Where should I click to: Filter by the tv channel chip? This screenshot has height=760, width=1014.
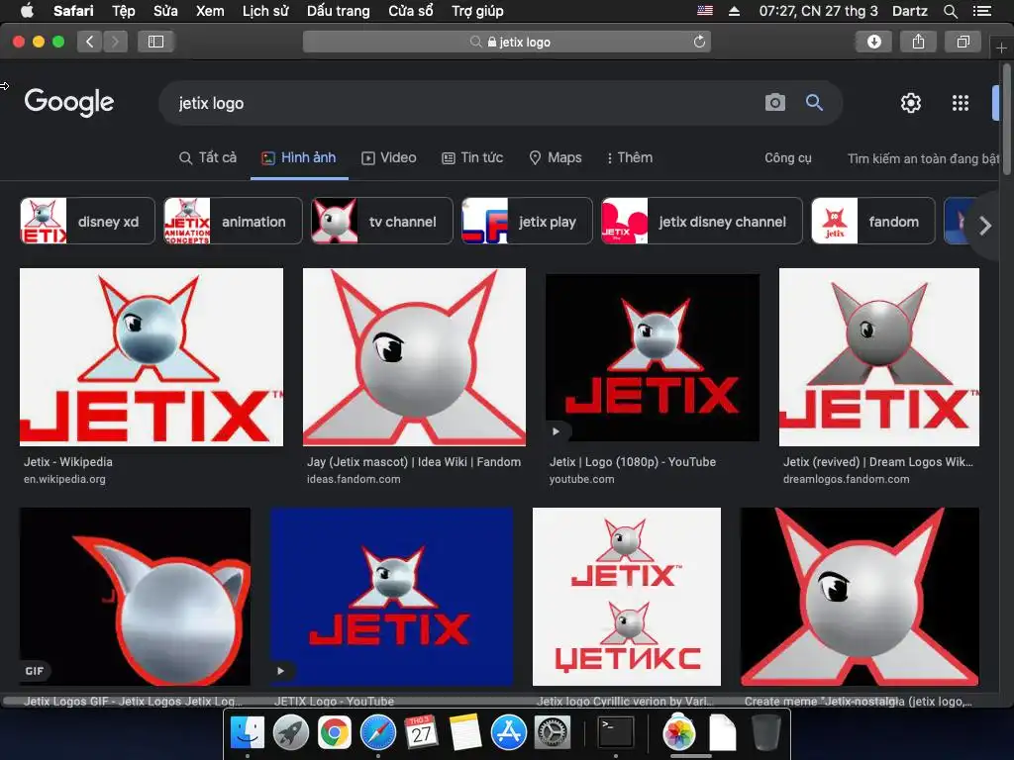click(381, 221)
